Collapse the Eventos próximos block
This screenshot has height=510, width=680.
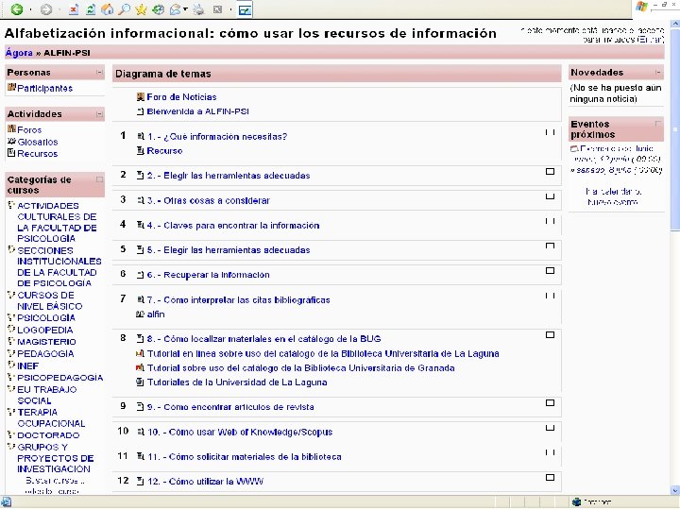(658, 124)
